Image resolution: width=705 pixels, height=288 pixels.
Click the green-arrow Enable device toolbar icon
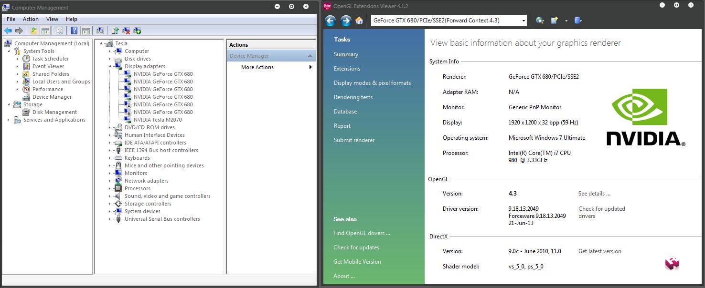138,31
